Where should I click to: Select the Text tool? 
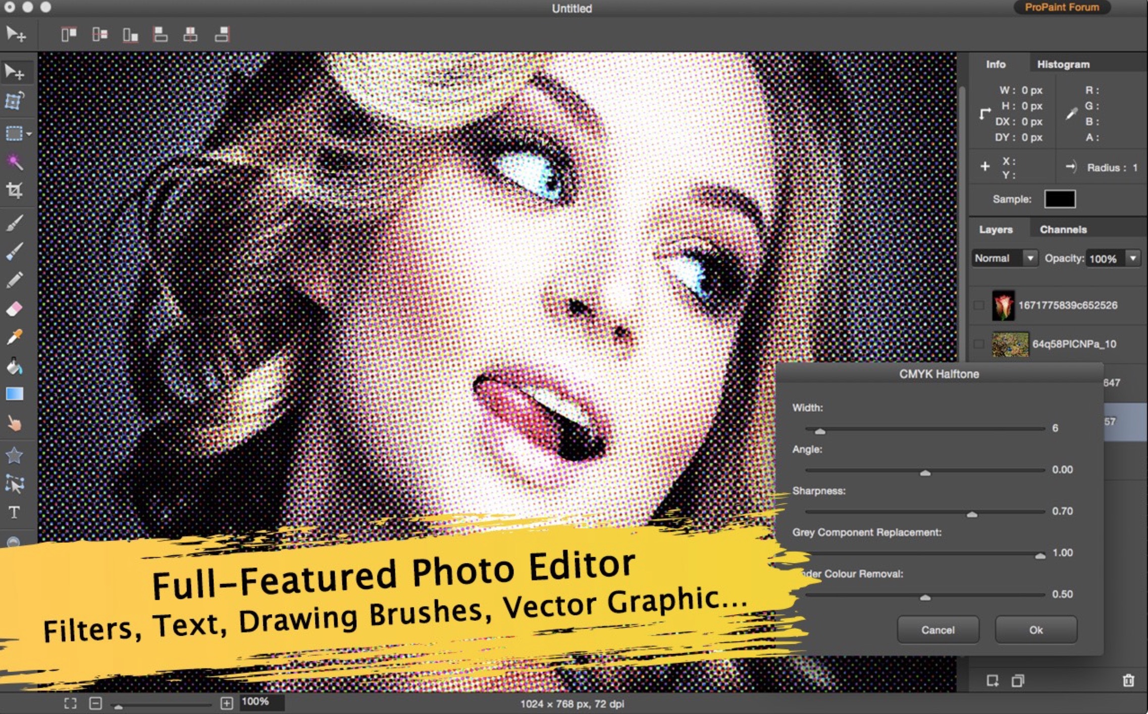(14, 512)
